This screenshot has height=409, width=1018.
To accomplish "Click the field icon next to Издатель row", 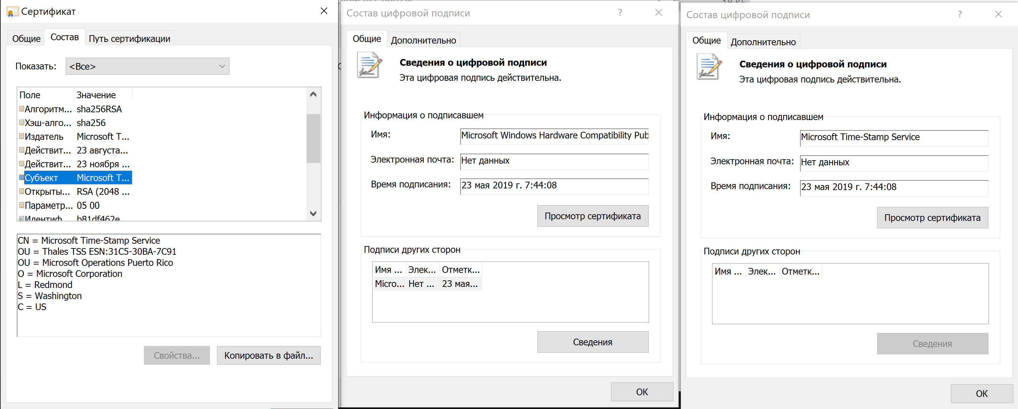I will [x=22, y=136].
